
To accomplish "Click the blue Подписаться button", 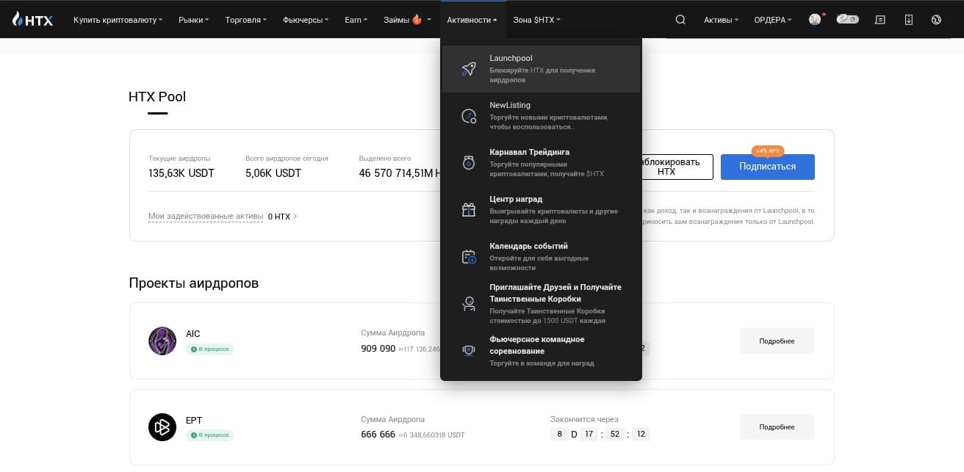I will [768, 167].
